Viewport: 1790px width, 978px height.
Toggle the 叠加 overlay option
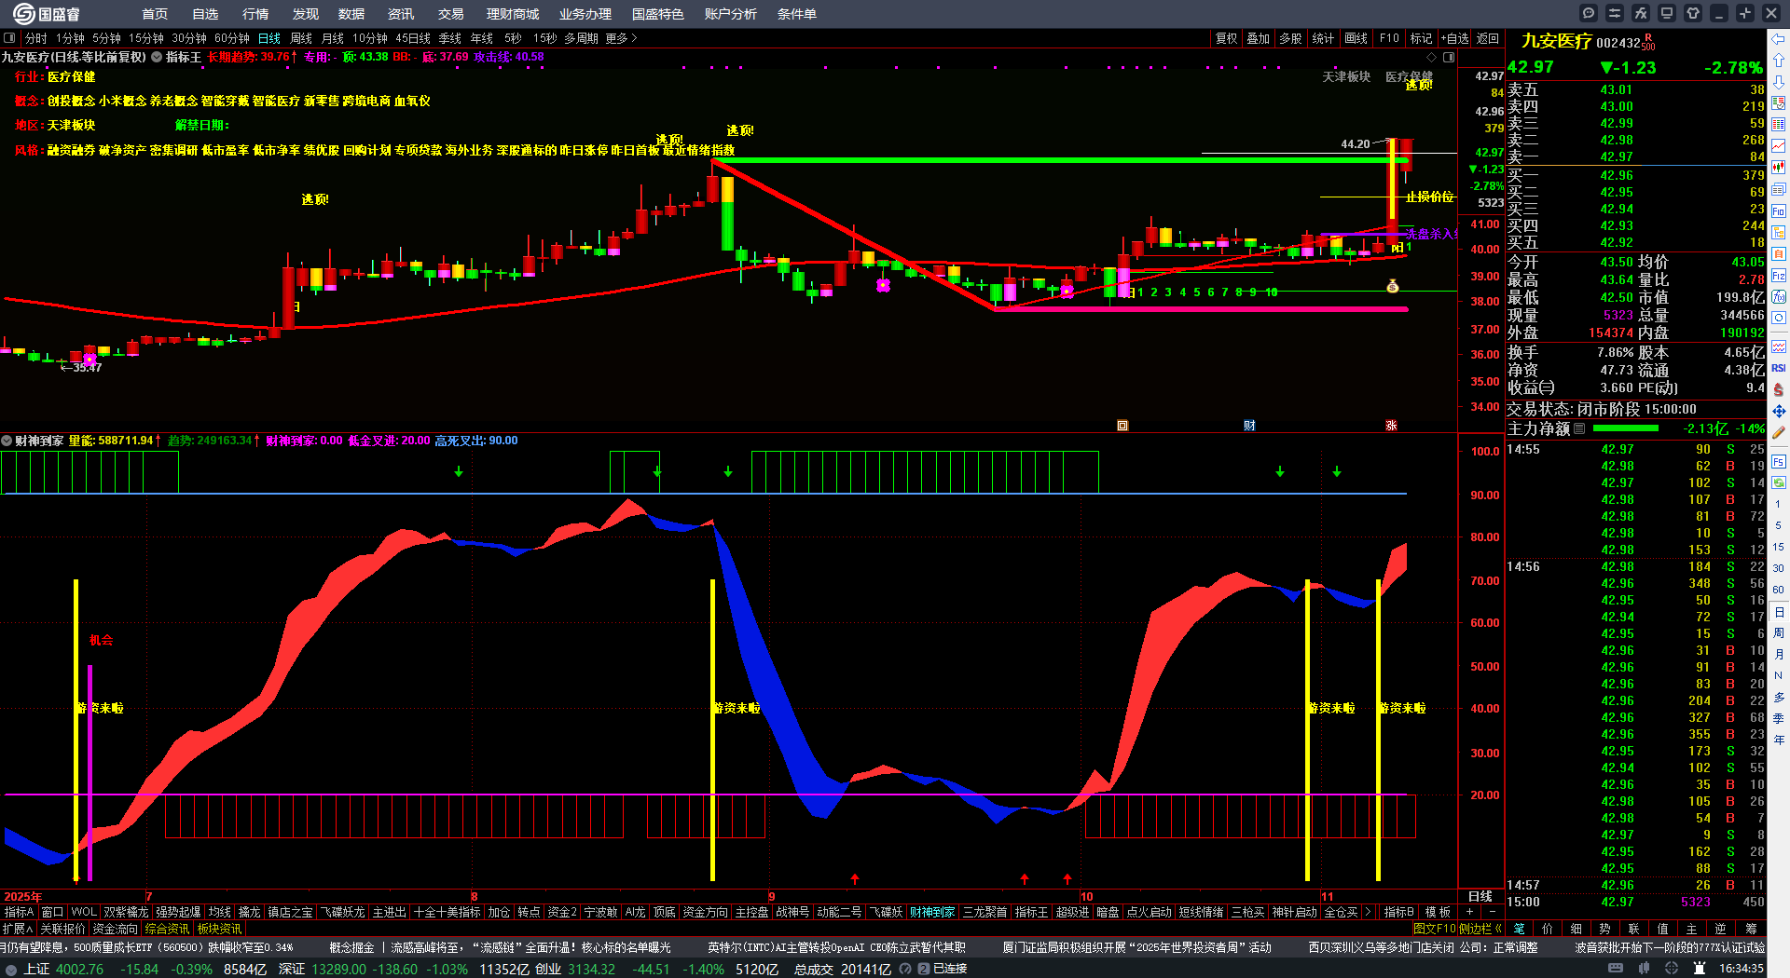point(1259,38)
